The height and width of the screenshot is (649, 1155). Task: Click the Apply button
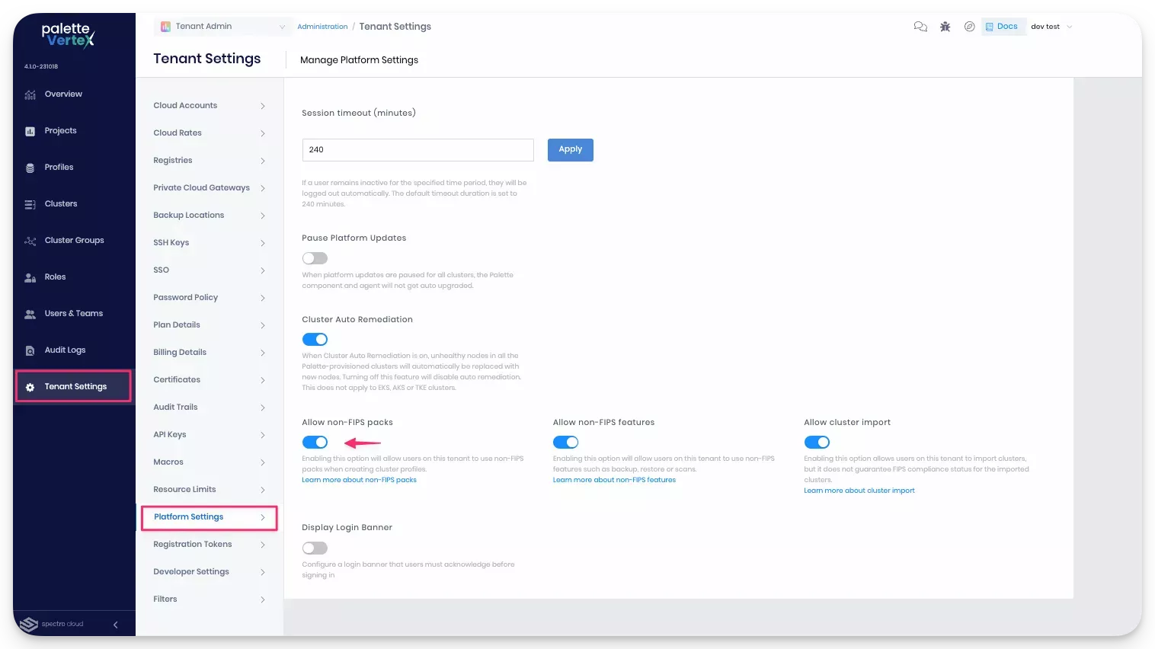[570, 150]
